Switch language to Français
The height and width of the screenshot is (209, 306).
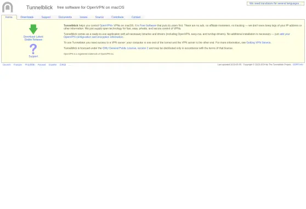pos(18,65)
